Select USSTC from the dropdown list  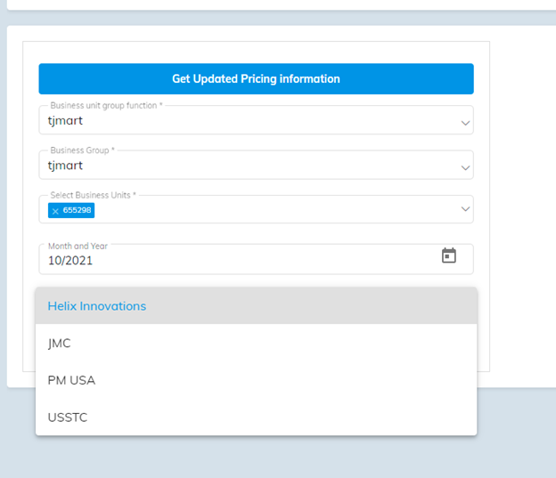pyautogui.click(x=256, y=417)
